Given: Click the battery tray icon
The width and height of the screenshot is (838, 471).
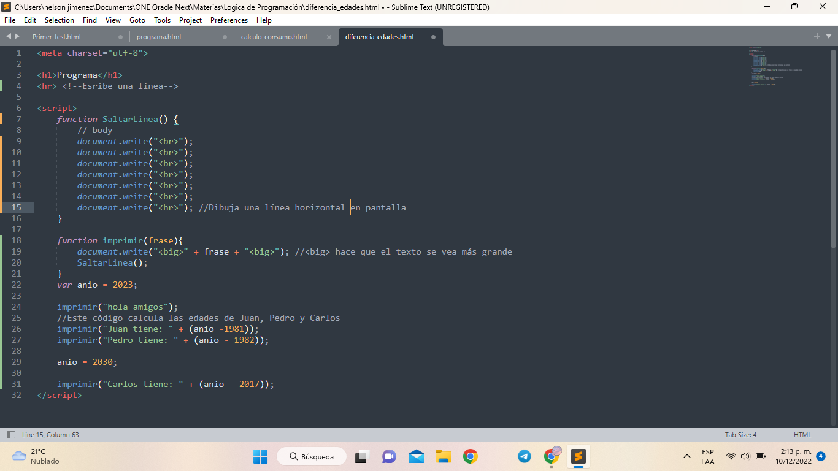Looking at the screenshot, I should 761,456.
